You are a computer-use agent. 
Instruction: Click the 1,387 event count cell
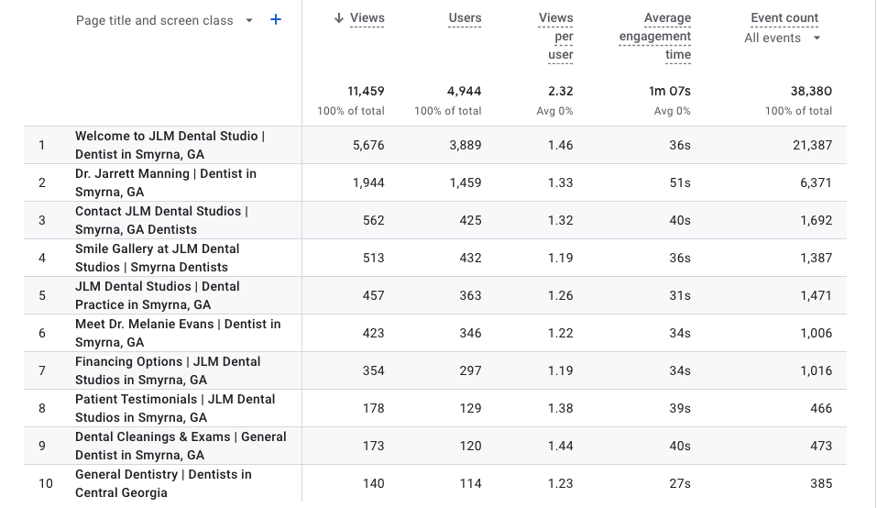(x=816, y=258)
